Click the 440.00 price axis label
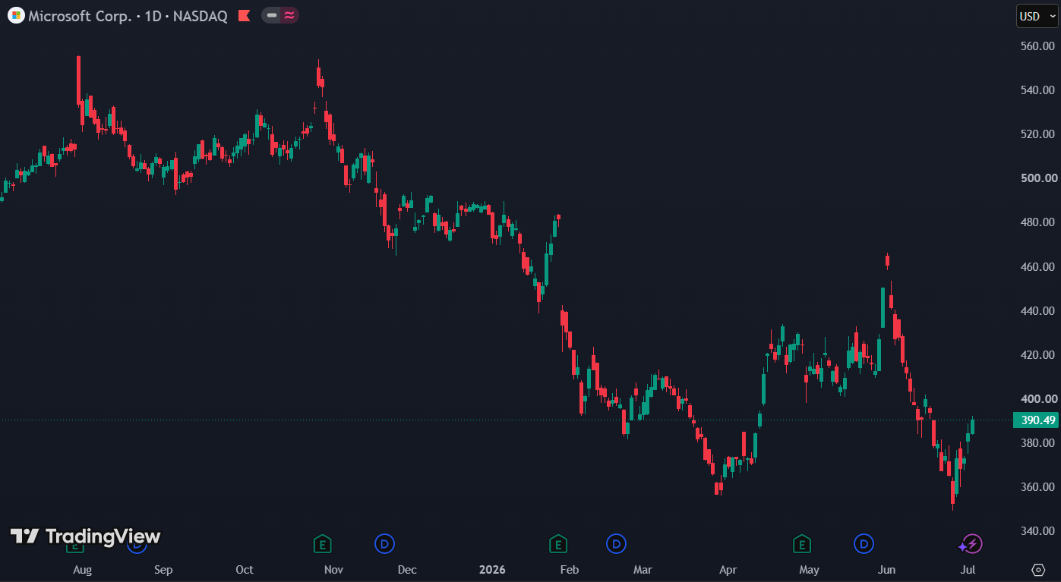 tap(1038, 310)
